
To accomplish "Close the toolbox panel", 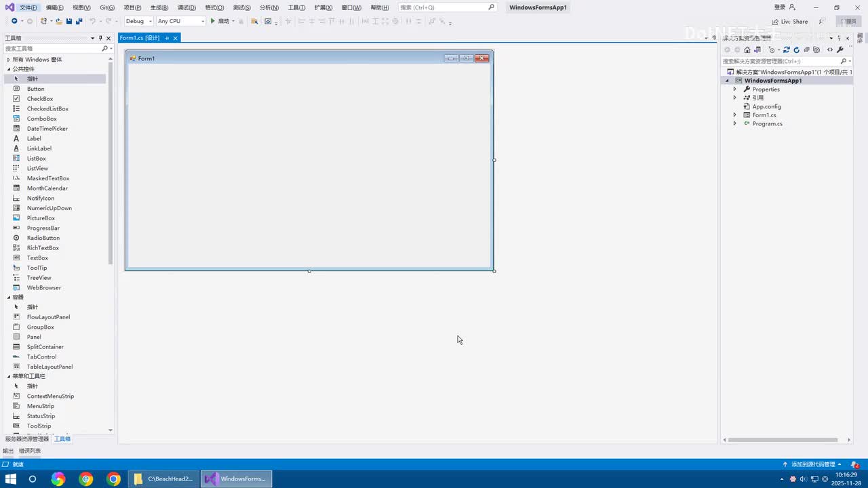I will 108,39.
